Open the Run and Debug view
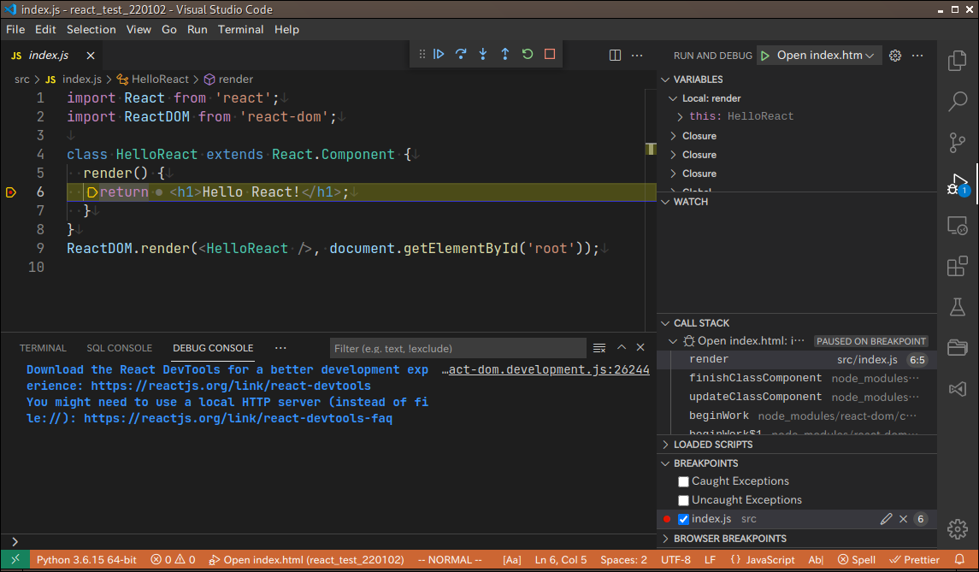The height and width of the screenshot is (572, 979). pyautogui.click(x=957, y=184)
